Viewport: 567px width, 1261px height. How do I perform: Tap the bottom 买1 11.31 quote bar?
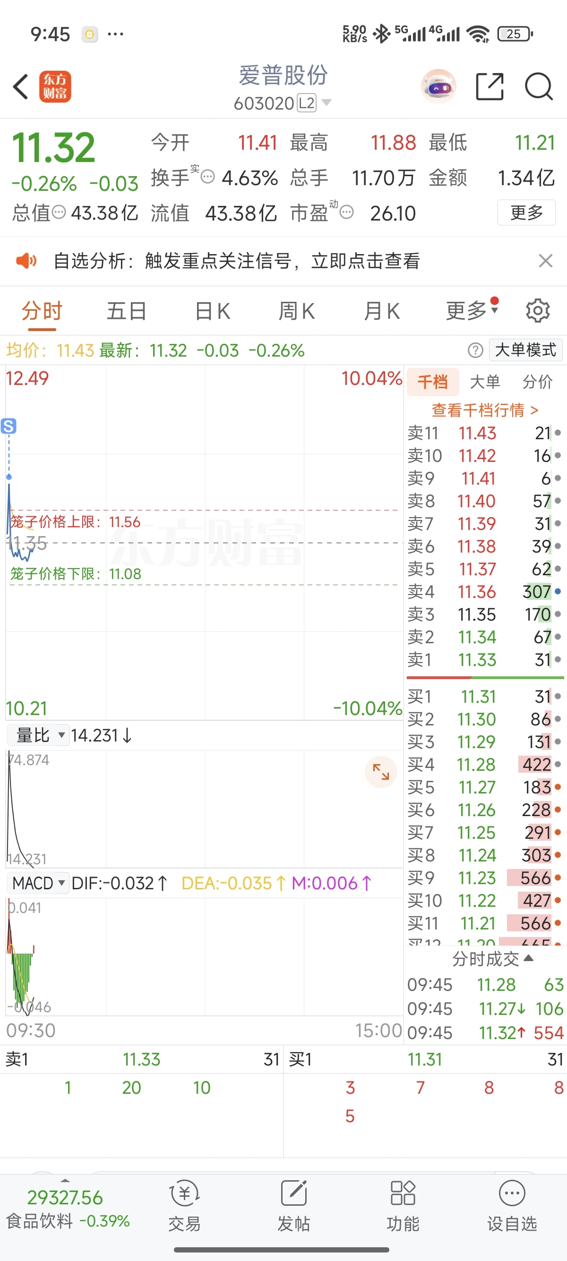click(x=425, y=1059)
